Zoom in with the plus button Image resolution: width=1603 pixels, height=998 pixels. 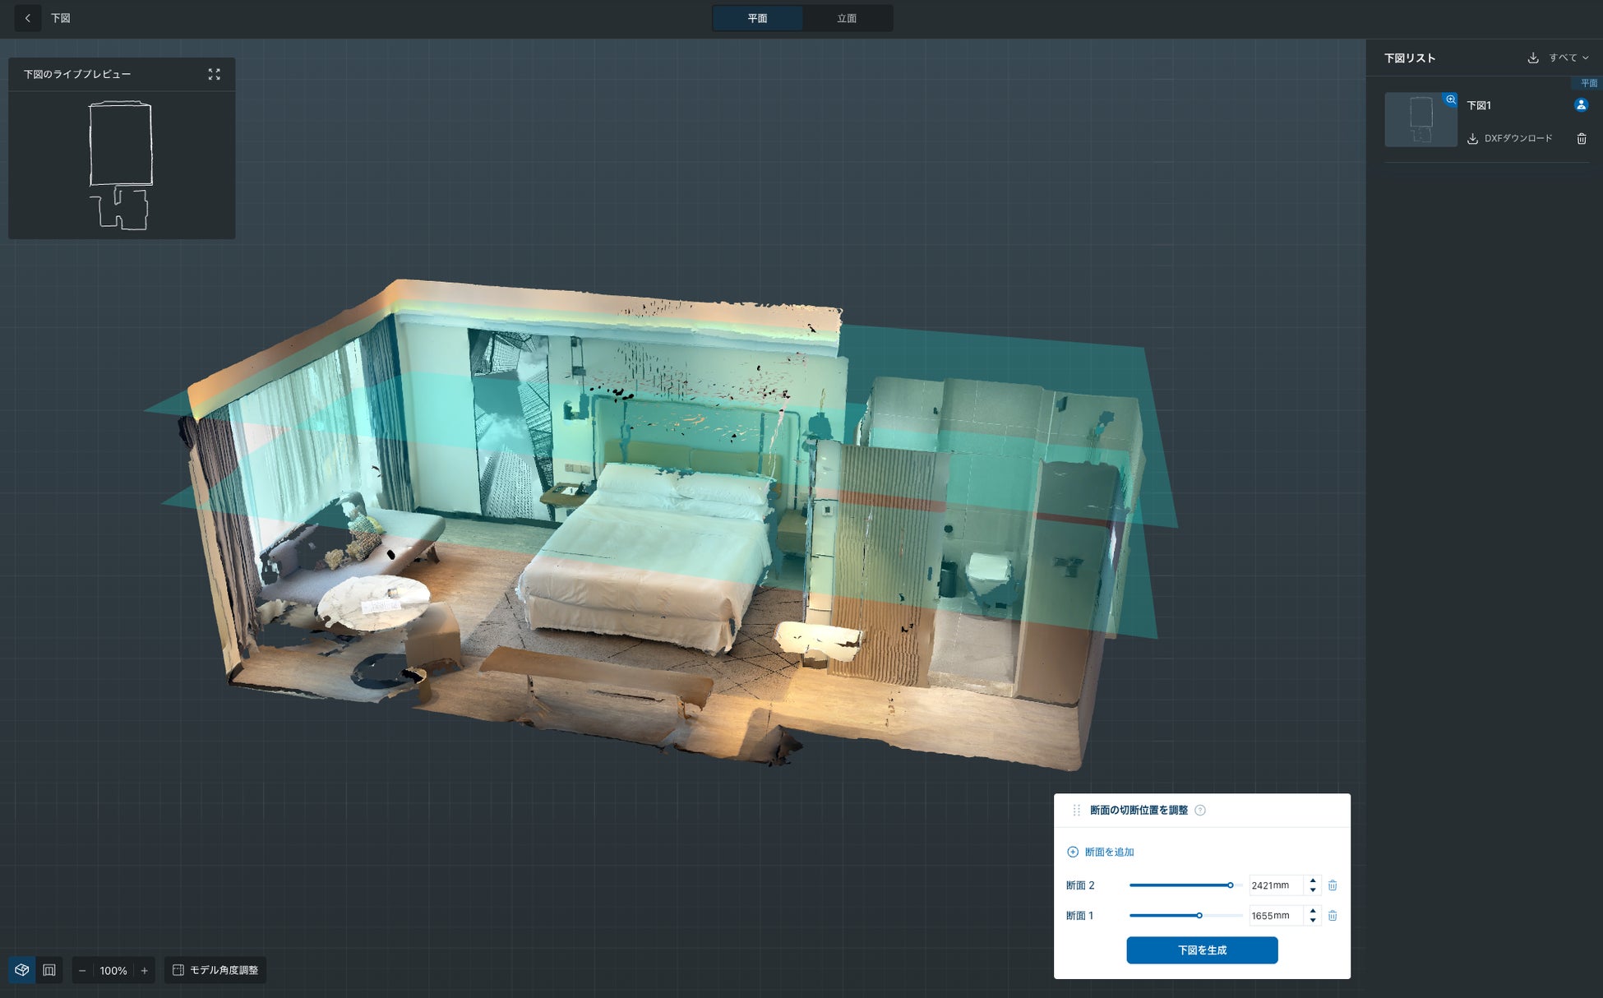(x=145, y=971)
